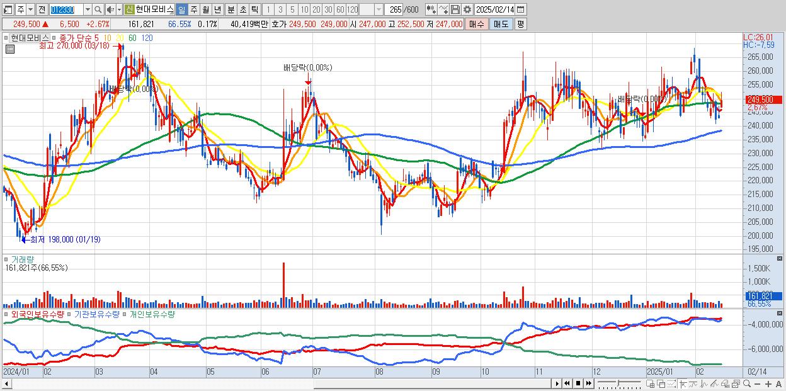Click 현대모비스 label in chart legend
This screenshot has height=391, width=786.
click(29, 38)
